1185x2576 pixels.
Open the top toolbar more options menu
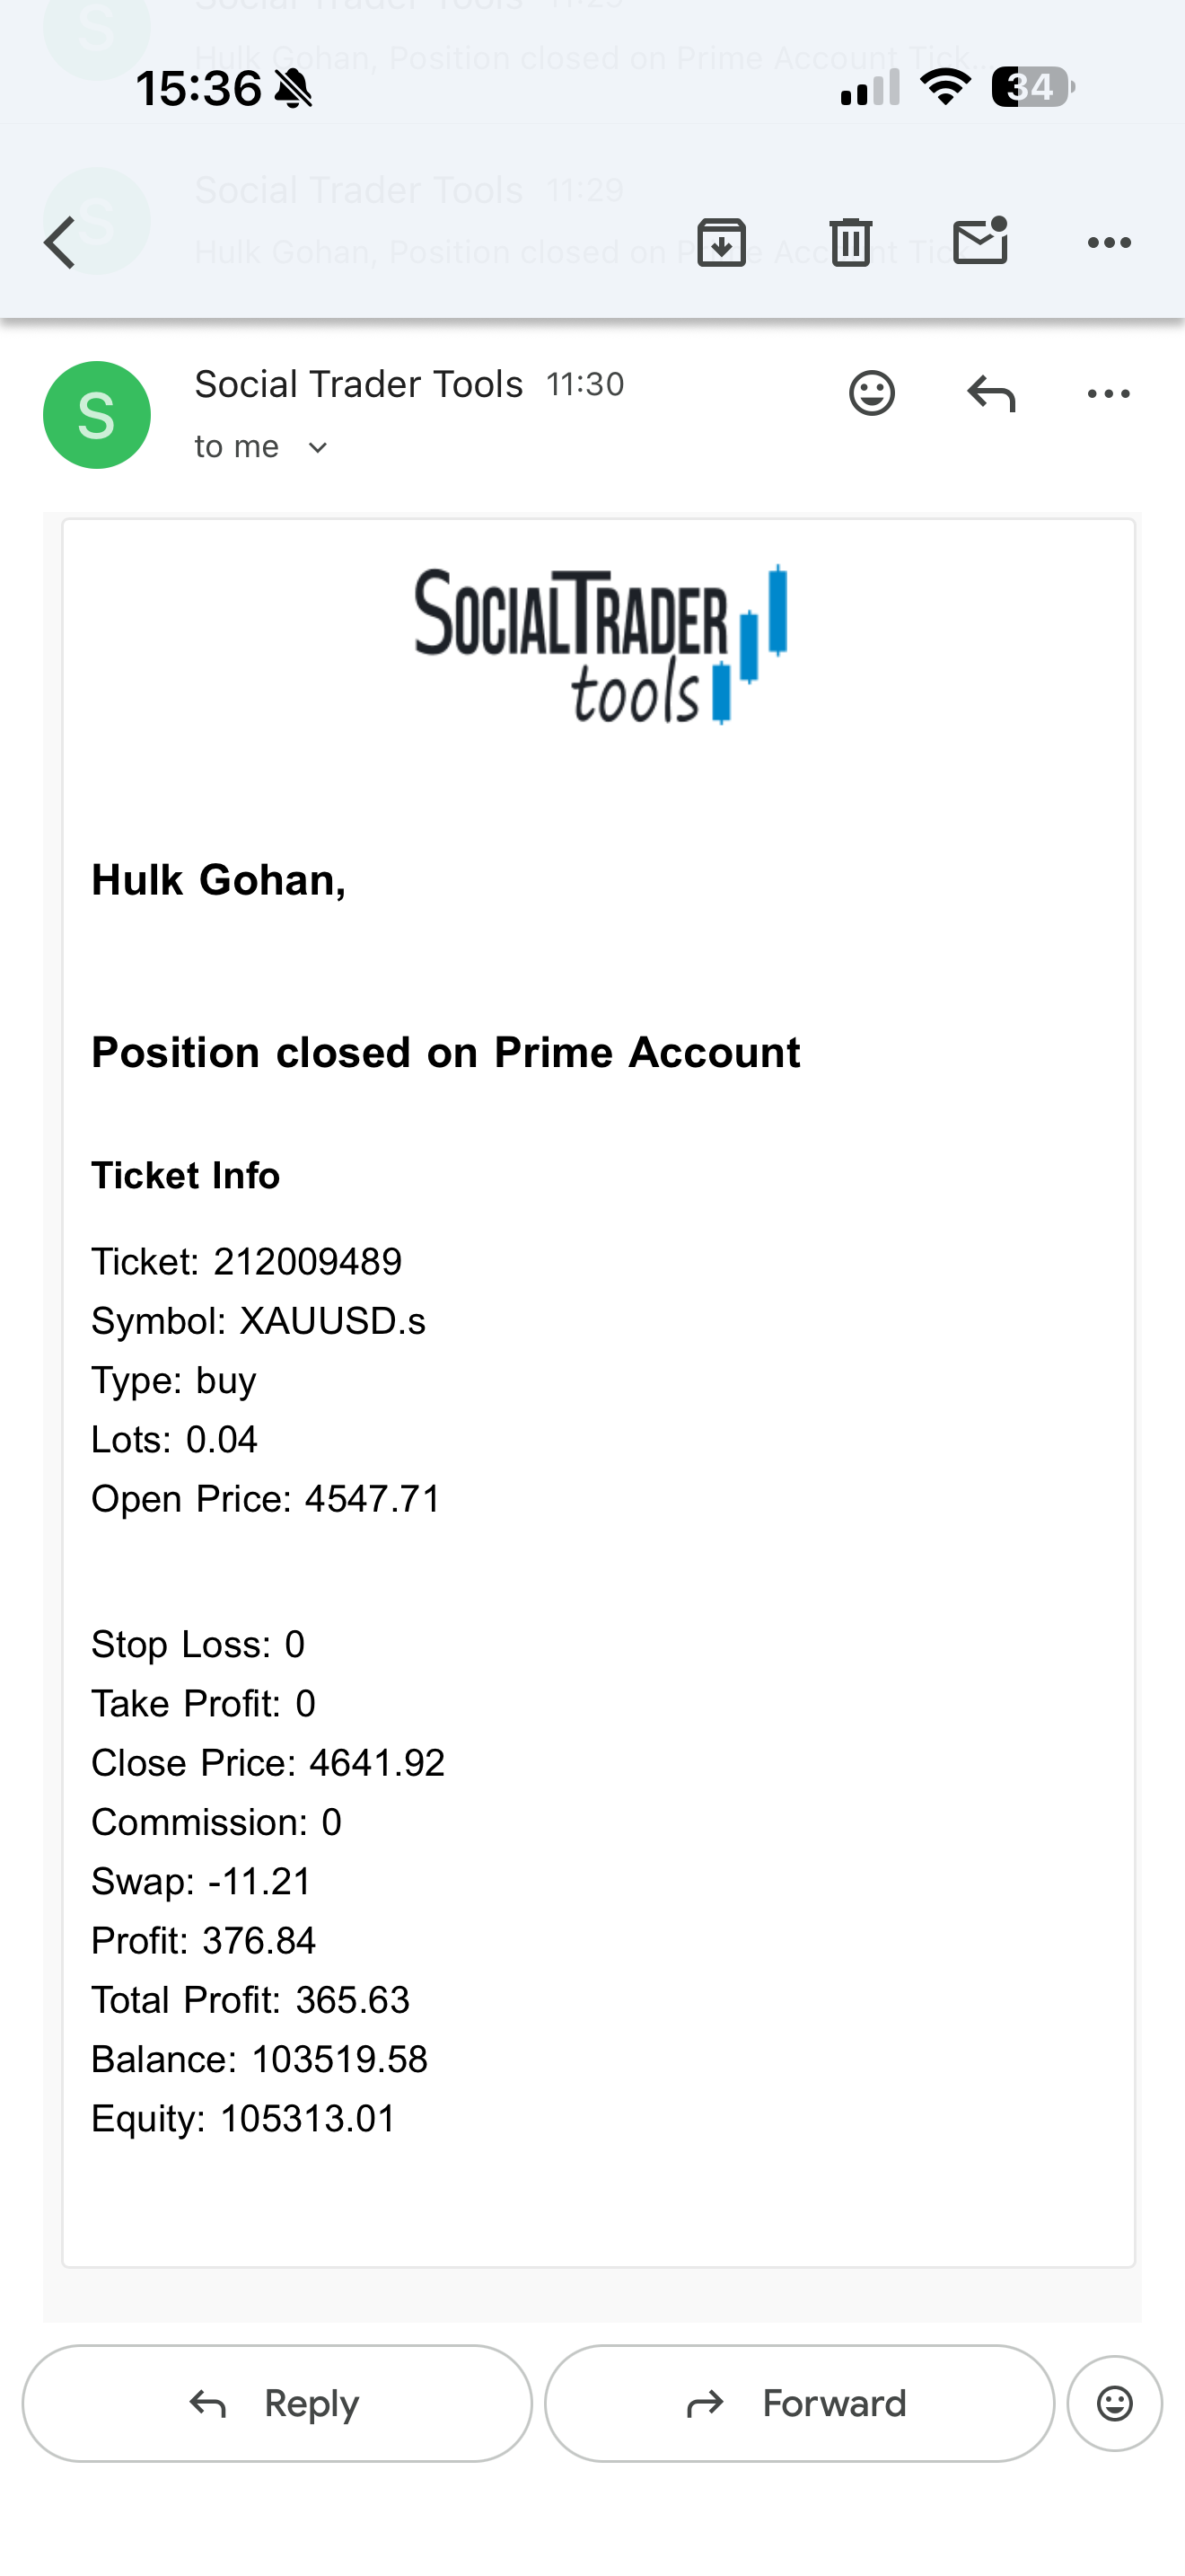[x=1109, y=242]
